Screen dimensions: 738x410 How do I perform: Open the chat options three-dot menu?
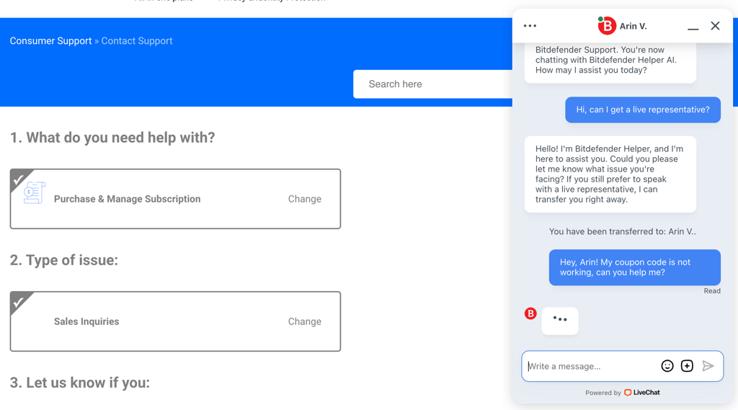[530, 26]
